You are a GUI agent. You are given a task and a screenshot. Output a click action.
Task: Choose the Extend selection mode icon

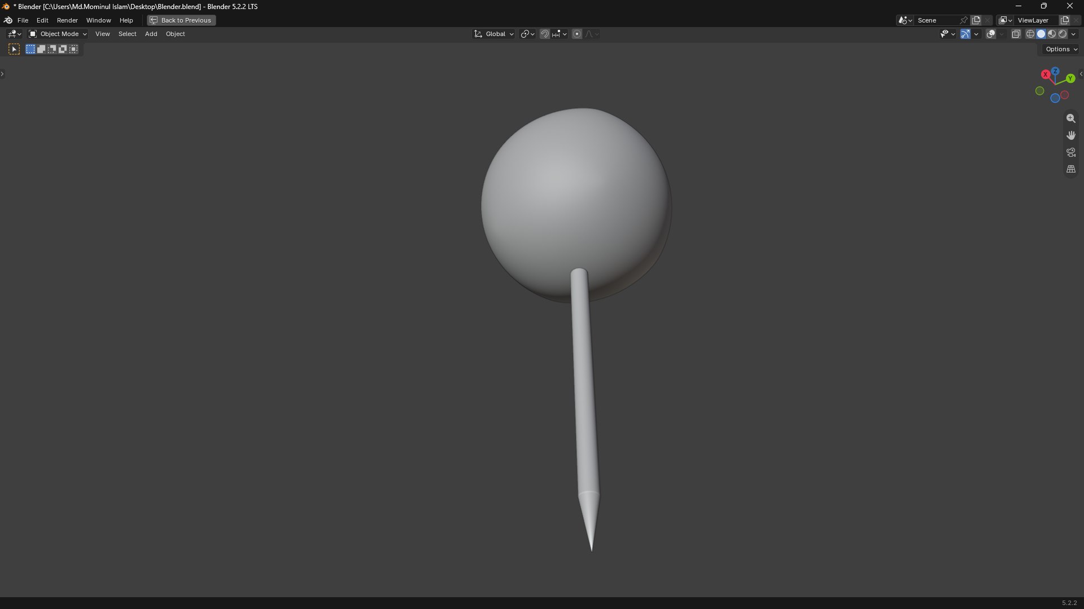pos(41,49)
